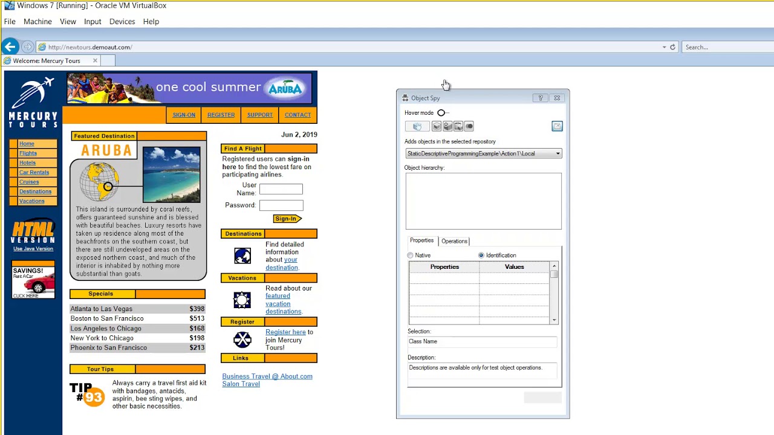Image resolution: width=774 pixels, height=435 pixels.
Task: Click the Savings Rent A Car ad
Action: 33,280
